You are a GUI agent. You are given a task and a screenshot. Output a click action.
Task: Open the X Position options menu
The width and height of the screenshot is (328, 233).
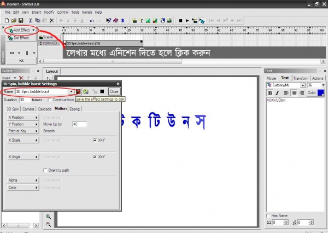tap(23, 118)
